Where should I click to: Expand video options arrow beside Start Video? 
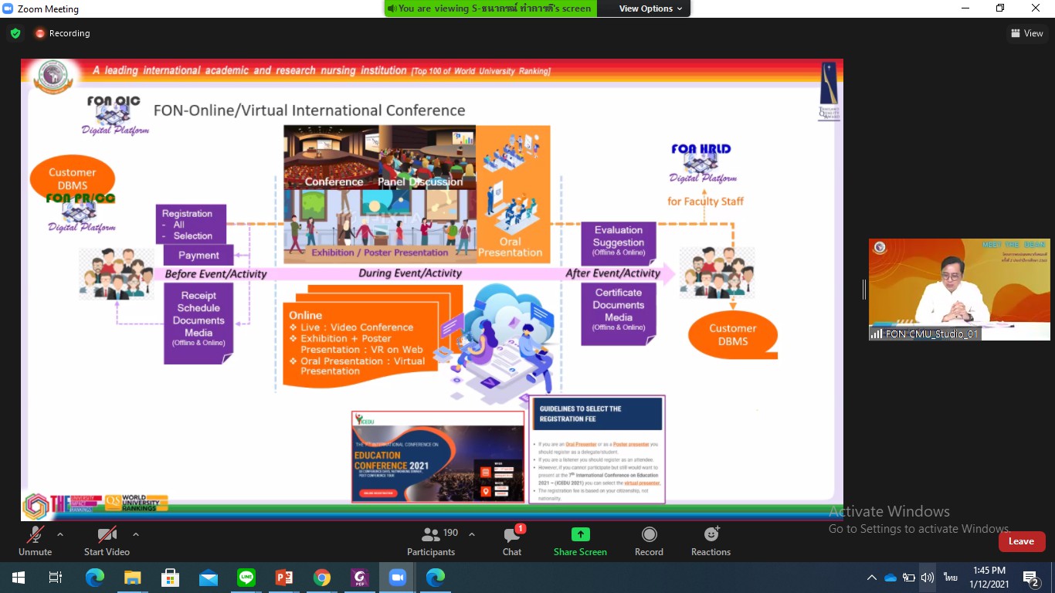136,534
